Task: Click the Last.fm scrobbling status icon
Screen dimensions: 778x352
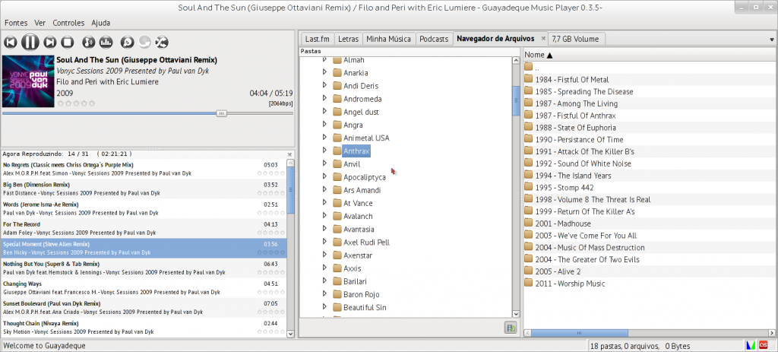Action: click(x=764, y=345)
